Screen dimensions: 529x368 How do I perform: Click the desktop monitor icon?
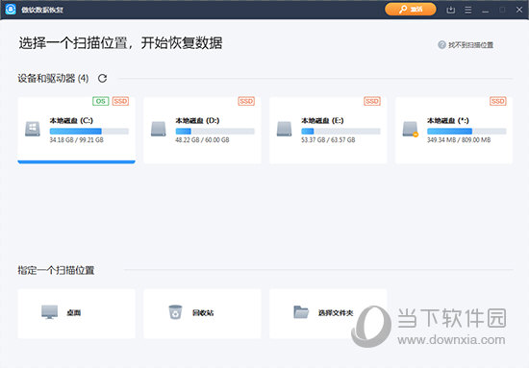pyautogui.click(x=49, y=312)
